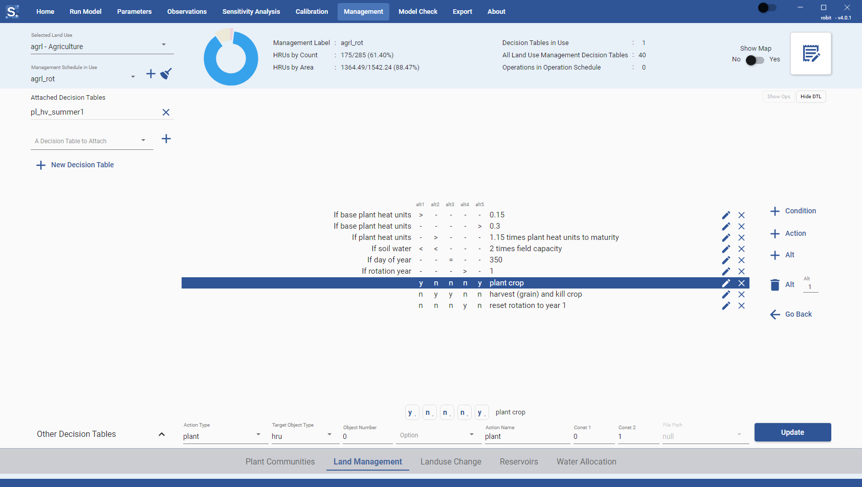Open the Management Schedule in Use dropdown
The height and width of the screenshot is (487, 862).
point(83,79)
